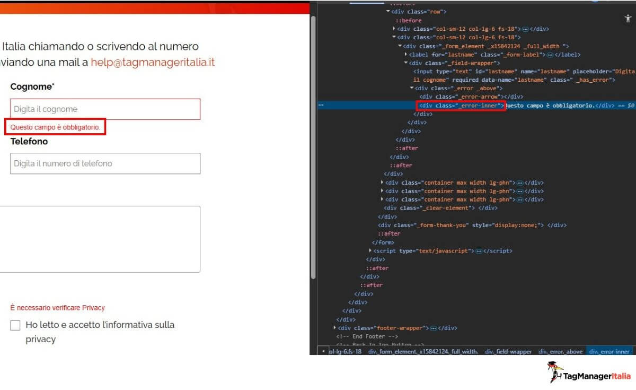Viewport: 636px width, 390px height.
Task: Open the help@tagmanageritalia.it email link
Action: tap(153, 62)
